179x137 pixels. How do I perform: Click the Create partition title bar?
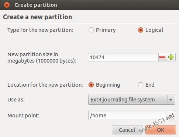point(89,5)
